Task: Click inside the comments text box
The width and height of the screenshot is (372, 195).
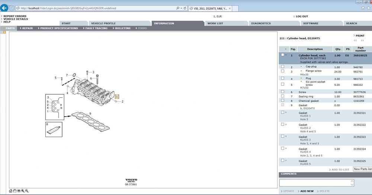Action: (315, 183)
